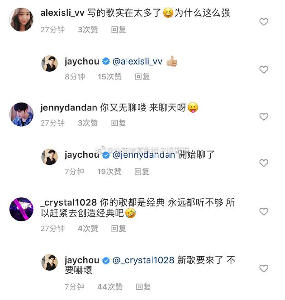Like jennydandan's comment with the heart
285x300 pixels.
(x=263, y=117)
